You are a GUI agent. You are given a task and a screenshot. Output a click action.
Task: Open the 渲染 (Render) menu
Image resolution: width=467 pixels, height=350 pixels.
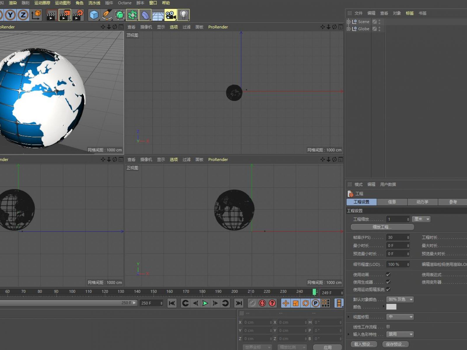click(x=13, y=3)
